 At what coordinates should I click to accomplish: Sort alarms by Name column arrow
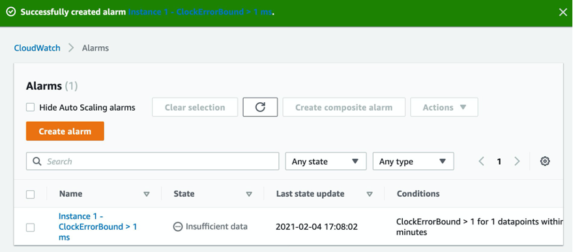147,194
